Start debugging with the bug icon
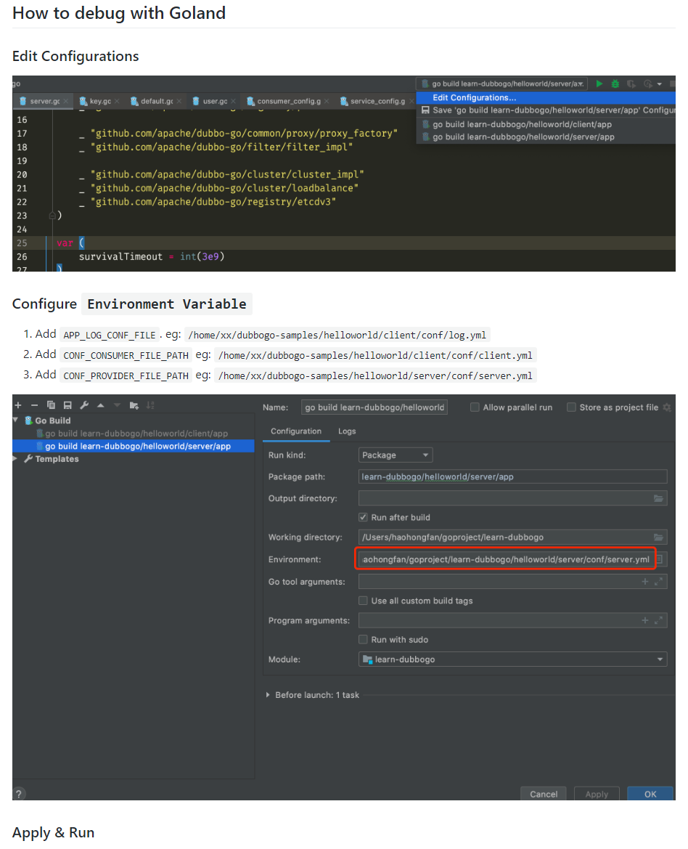The width and height of the screenshot is (688, 849). pos(614,84)
